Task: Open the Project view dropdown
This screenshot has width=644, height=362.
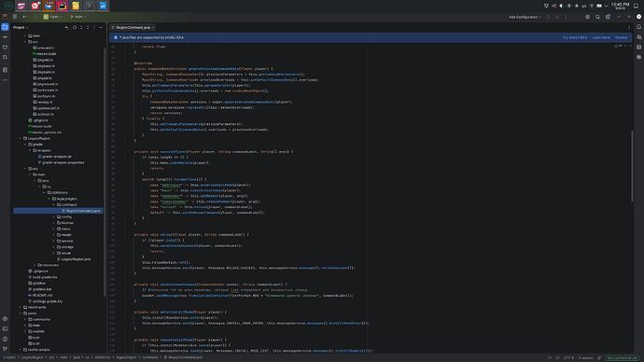Action: pos(21,27)
